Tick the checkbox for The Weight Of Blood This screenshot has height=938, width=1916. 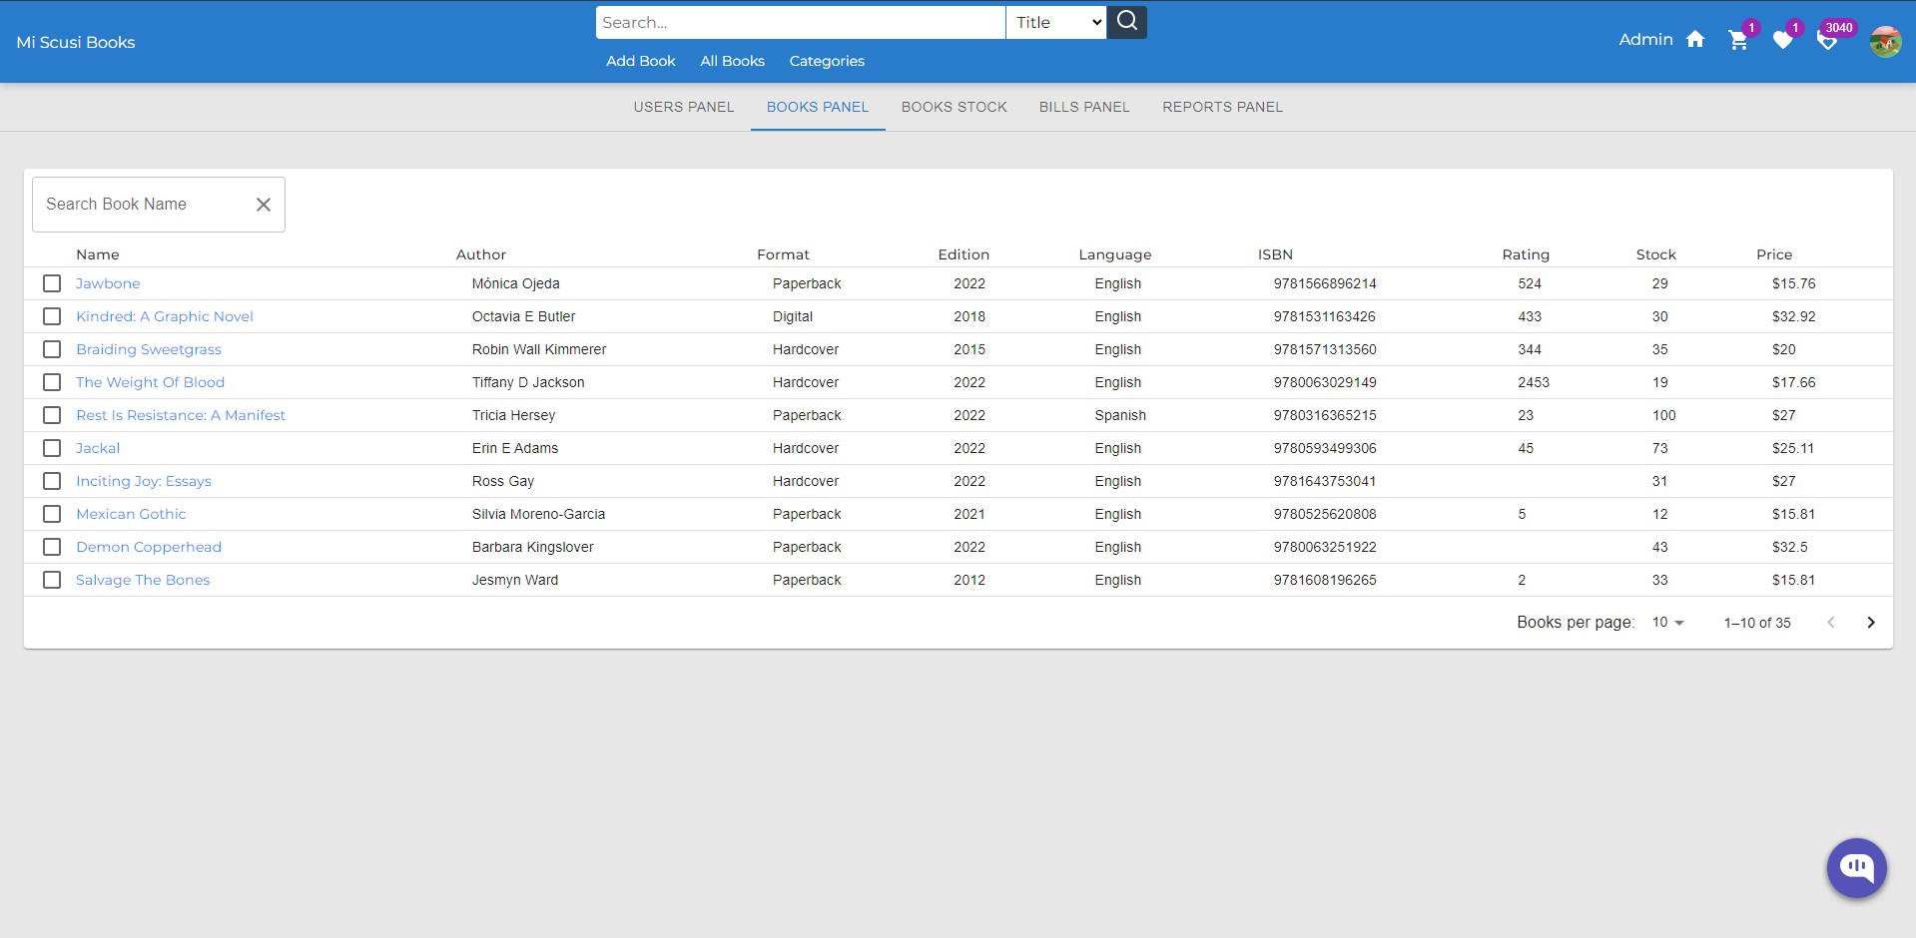tap(52, 382)
